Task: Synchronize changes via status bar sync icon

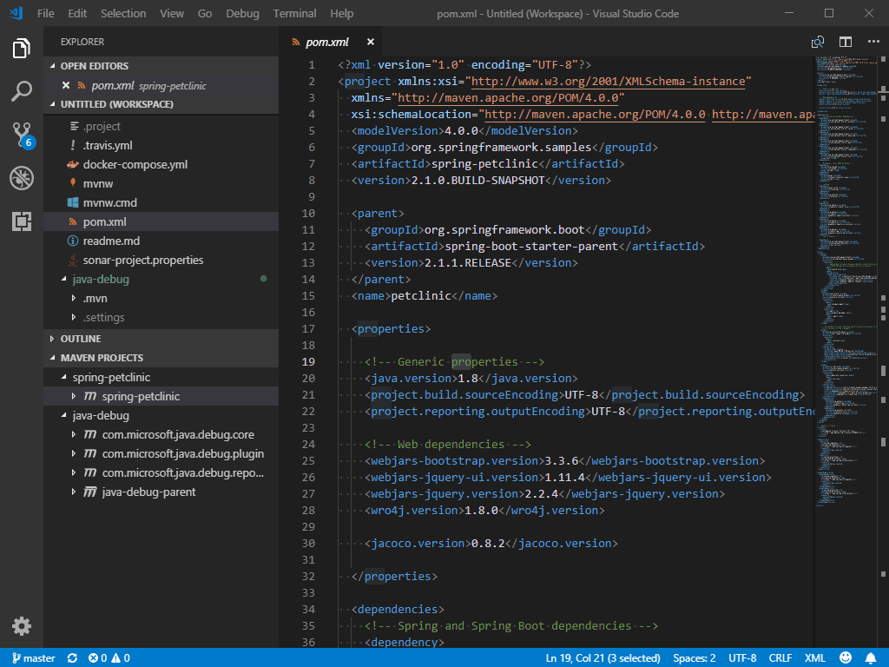Action: coord(72,658)
